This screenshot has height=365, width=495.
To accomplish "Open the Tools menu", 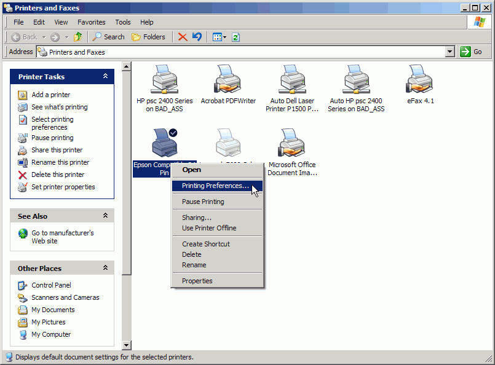I will pyautogui.click(x=123, y=22).
